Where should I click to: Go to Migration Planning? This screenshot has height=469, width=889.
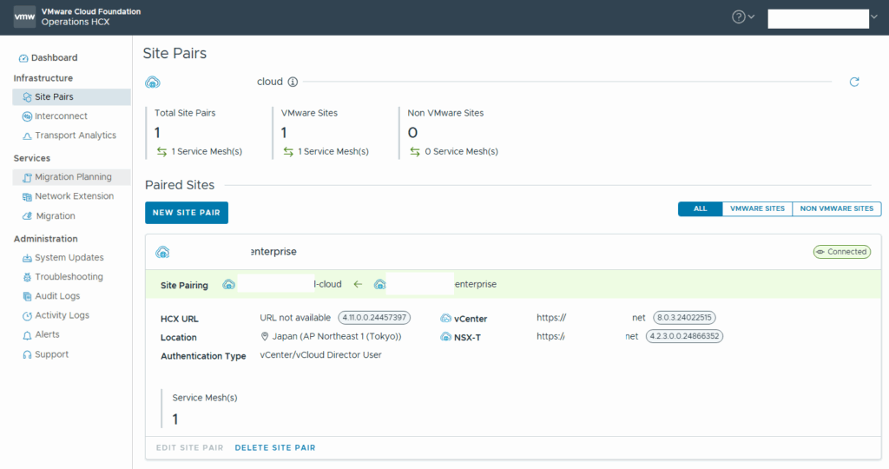point(73,177)
